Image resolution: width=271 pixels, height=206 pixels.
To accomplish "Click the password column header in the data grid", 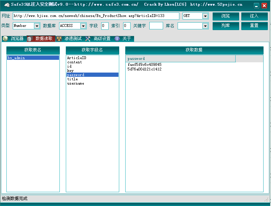I will [x=180, y=59].
